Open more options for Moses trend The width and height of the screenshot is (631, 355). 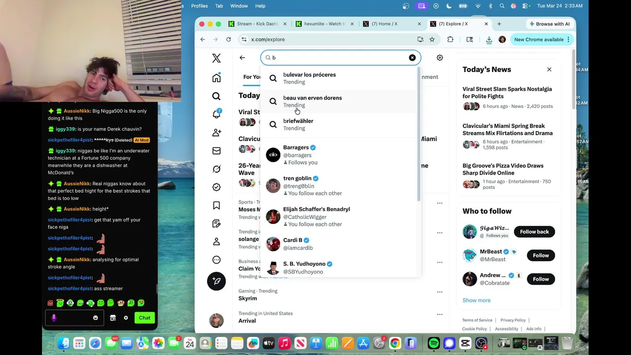tap(440, 203)
